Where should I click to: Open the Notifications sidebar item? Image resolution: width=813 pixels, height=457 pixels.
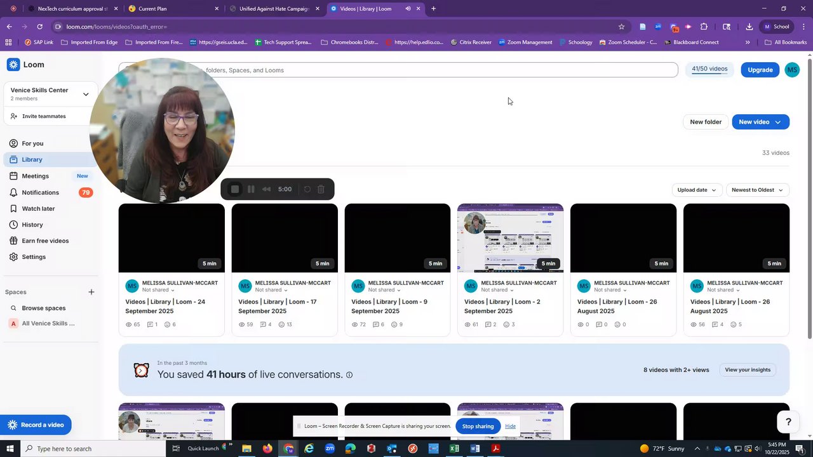pyautogui.click(x=40, y=192)
